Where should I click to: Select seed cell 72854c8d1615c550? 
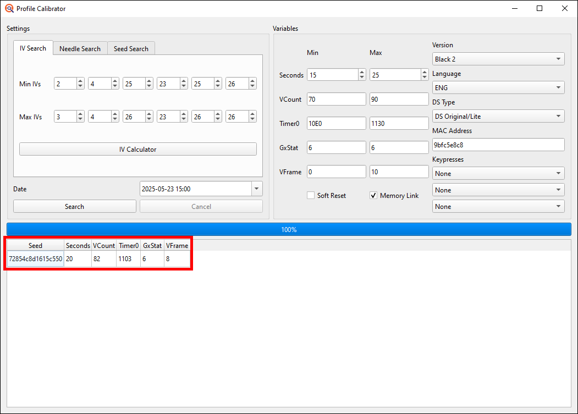[x=35, y=259]
